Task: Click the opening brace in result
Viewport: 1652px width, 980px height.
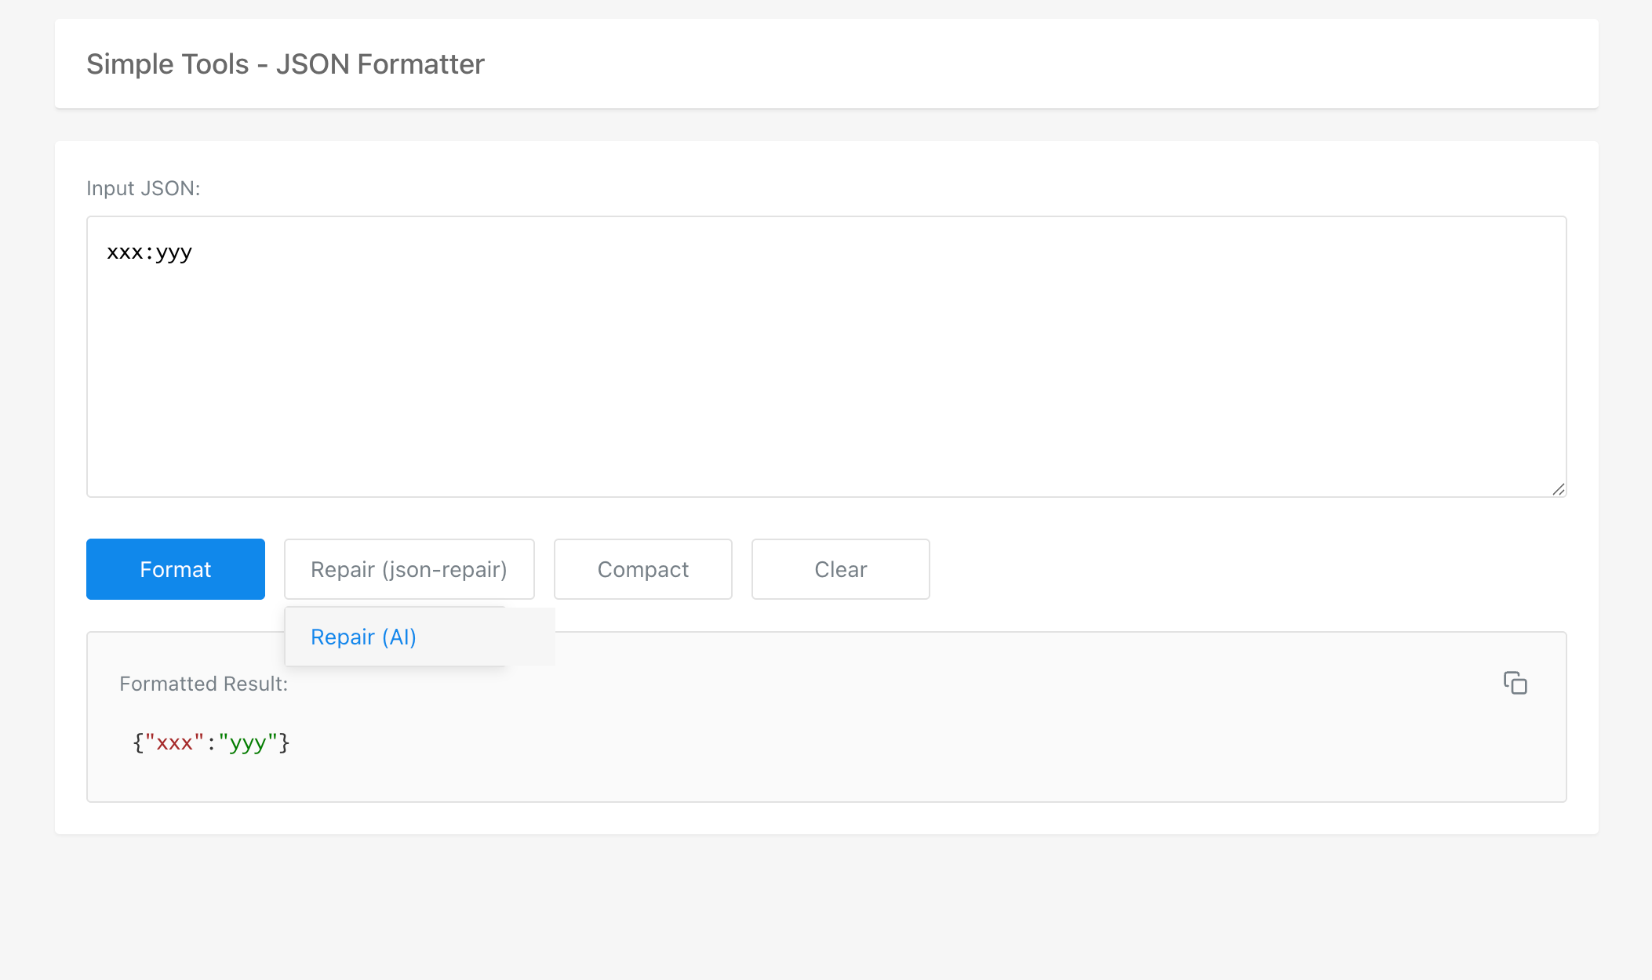Action: [138, 742]
